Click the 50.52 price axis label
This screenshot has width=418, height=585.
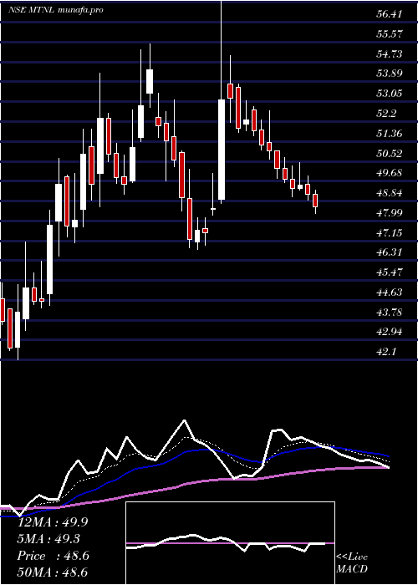[x=390, y=153]
